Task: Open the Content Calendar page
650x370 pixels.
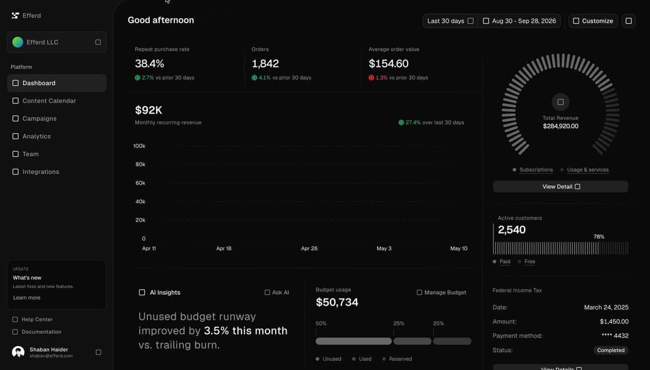Action: tap(57, 101)
